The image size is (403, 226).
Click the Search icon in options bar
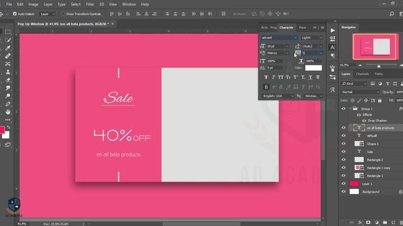click(392, 14)
